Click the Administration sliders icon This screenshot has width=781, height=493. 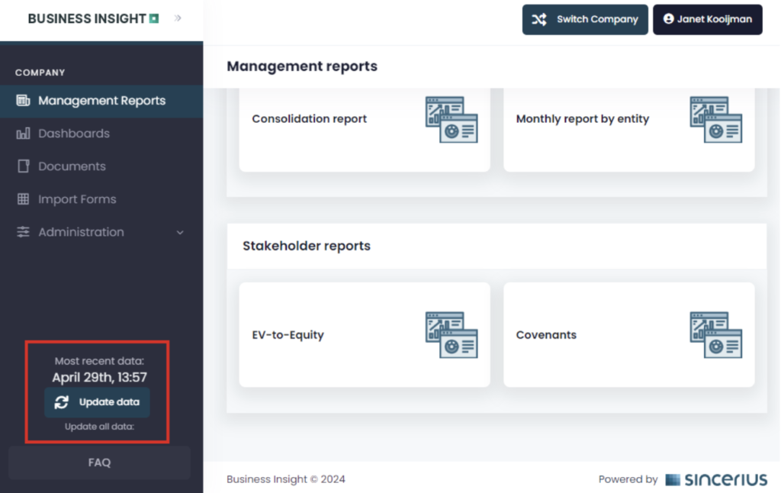tap(23, 232)
